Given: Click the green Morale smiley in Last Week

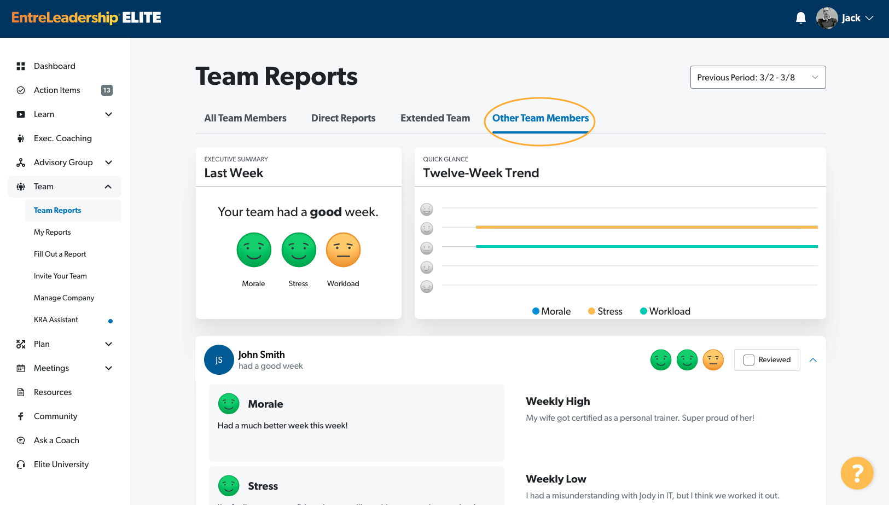Looking at the screenshot, I should 254,250.
